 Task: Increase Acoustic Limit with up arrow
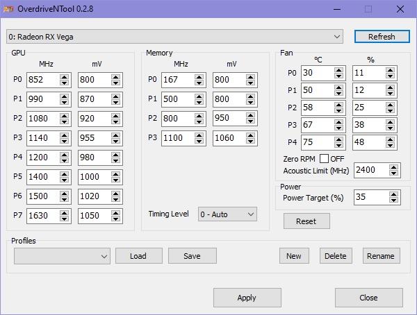tap(393, 167)
